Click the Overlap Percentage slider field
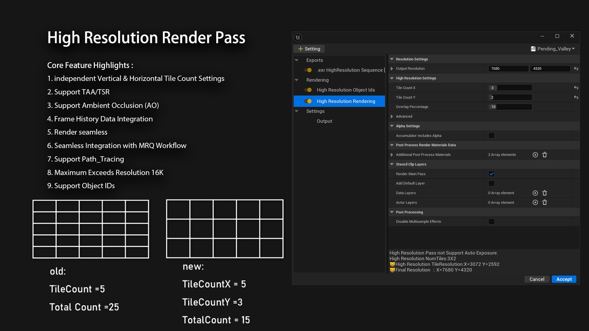 point(510,107)
